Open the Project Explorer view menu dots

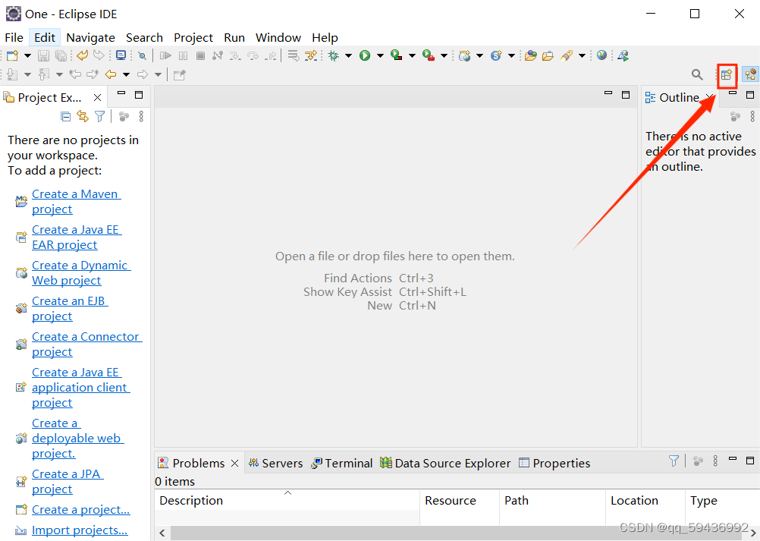pyautogui.click(x=141, y=116)
